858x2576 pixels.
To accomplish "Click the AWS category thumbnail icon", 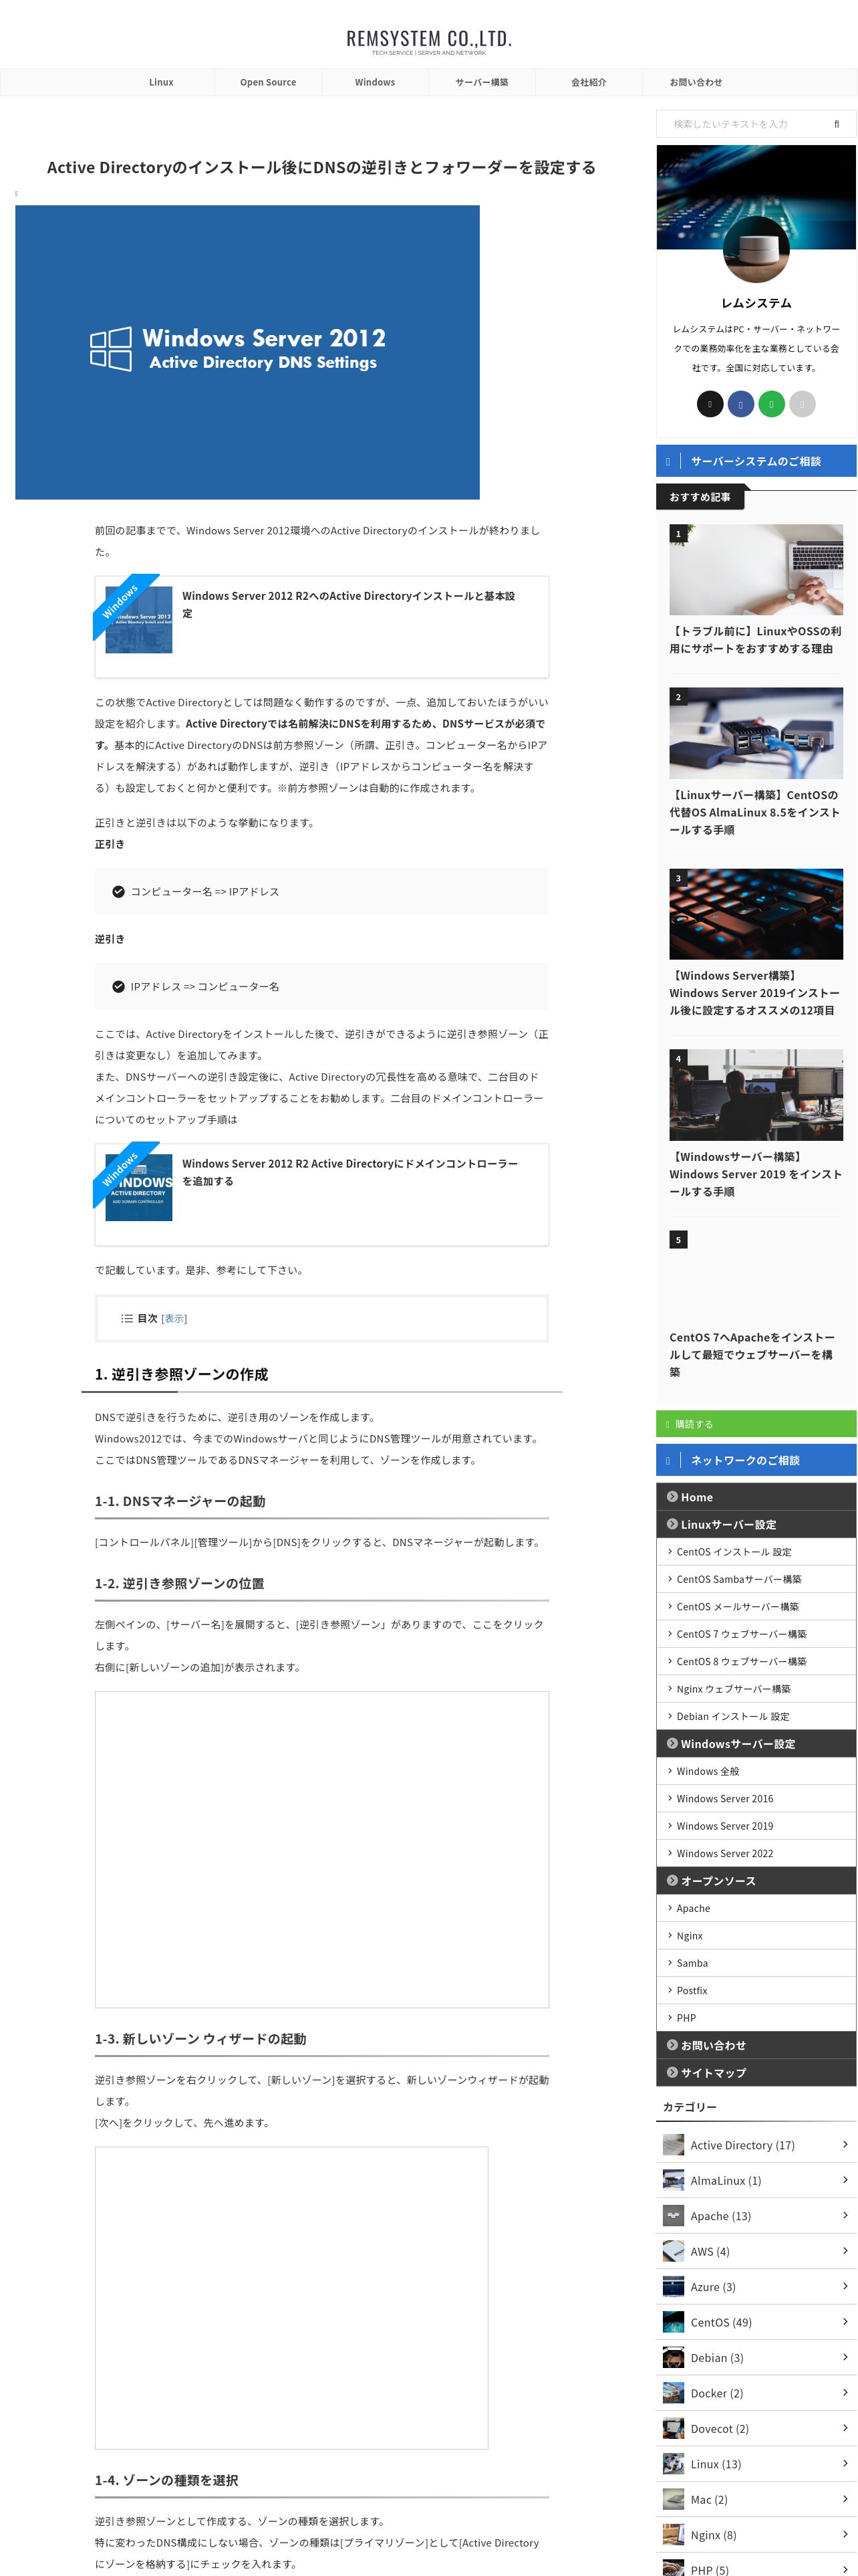I will (x=673, y=2251).
